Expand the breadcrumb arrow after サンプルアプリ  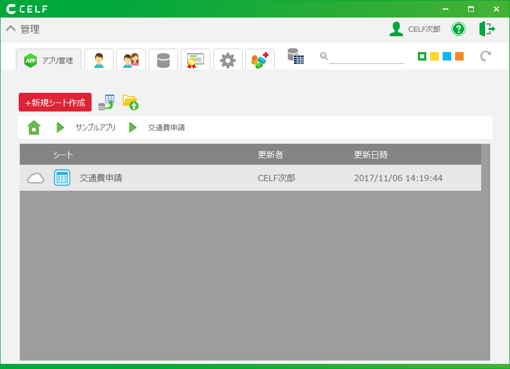(133, 127)
